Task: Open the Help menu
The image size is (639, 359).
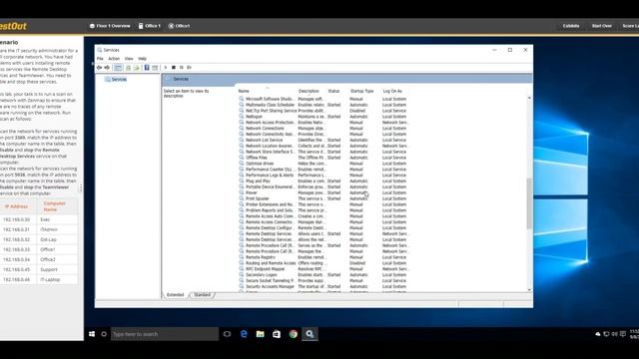Action: coord(142,59)
